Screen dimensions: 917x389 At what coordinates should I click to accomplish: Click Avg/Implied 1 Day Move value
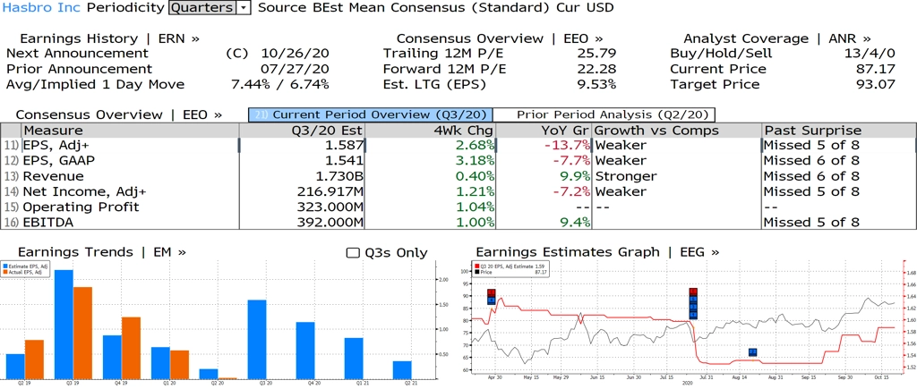[280, 84]
